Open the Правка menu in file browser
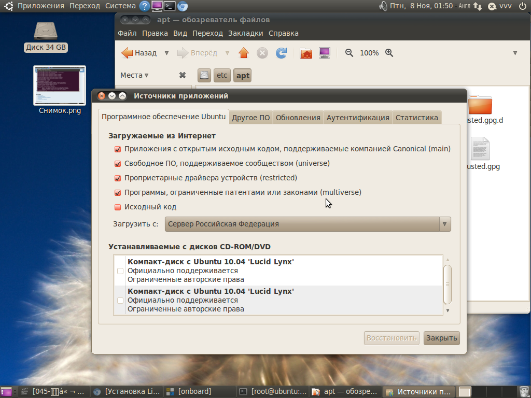Image resolution: width=531 pixels, height=398 pixels. [155, 33]
